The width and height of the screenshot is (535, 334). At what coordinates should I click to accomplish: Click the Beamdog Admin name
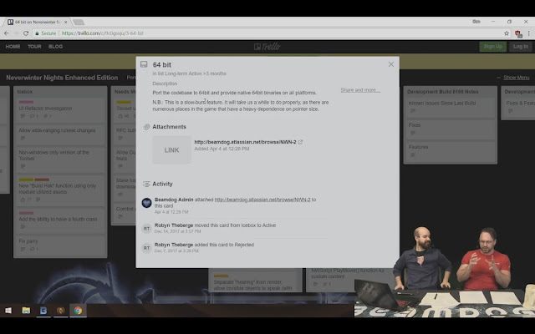click(x=174, y=200)
